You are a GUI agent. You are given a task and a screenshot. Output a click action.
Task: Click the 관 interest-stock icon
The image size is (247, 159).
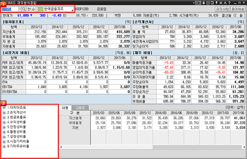28,8
